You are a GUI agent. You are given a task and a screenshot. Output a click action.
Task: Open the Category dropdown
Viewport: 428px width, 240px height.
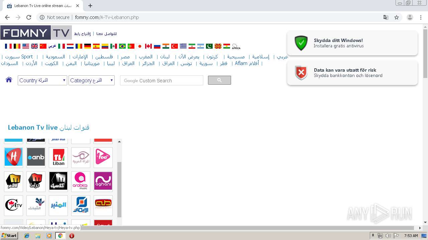pos(92,80)
